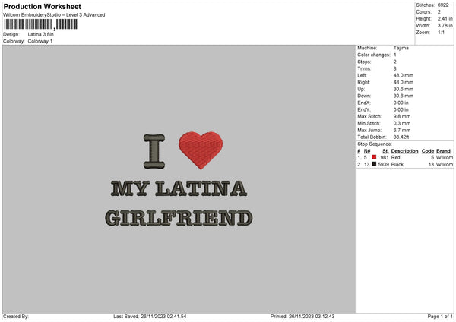Click the 'MY LATINA' embroidered text
The width and height of the screenshot is (456, 322).
click(179, 188)
